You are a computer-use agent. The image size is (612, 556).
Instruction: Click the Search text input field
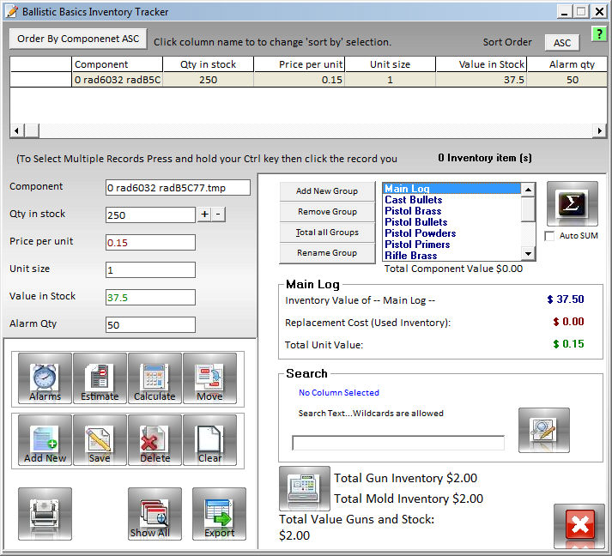[398, 443]
